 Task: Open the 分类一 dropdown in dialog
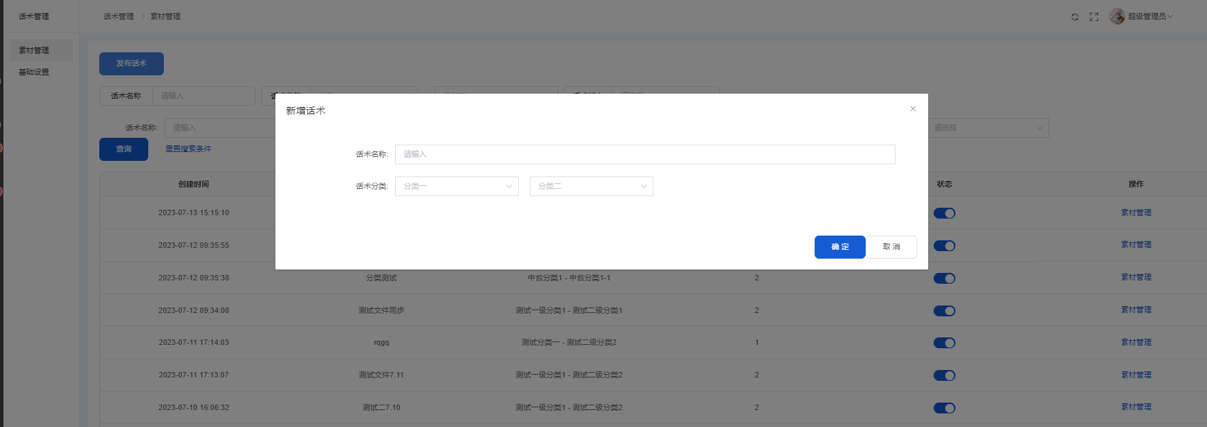point(456,186)
